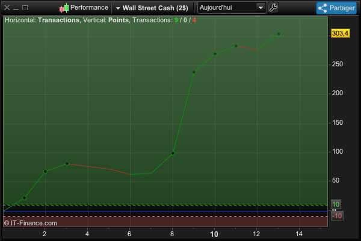Select the data point at transaction 3
361x241 pixels.
[67, 164]
